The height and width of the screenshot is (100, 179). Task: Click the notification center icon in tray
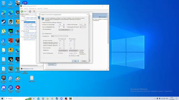pyautogui.click(x=176, y=99)
